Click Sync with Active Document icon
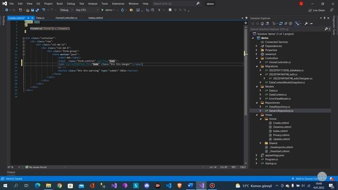Viewport: 338px width, 190px height. coord(281,24)
